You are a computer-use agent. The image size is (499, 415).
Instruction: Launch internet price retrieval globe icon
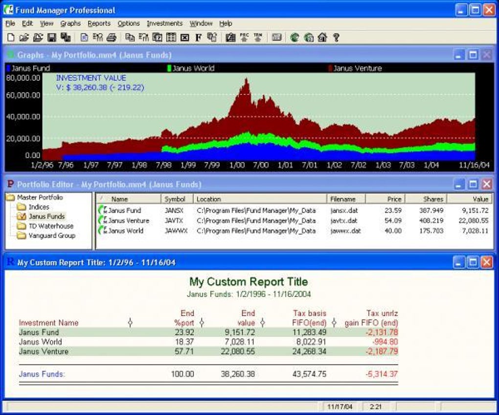click(295, 37)
